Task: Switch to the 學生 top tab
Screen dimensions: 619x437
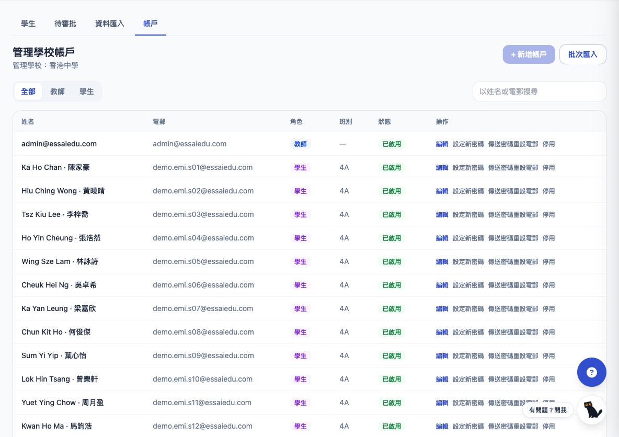Action: [28, 24]
